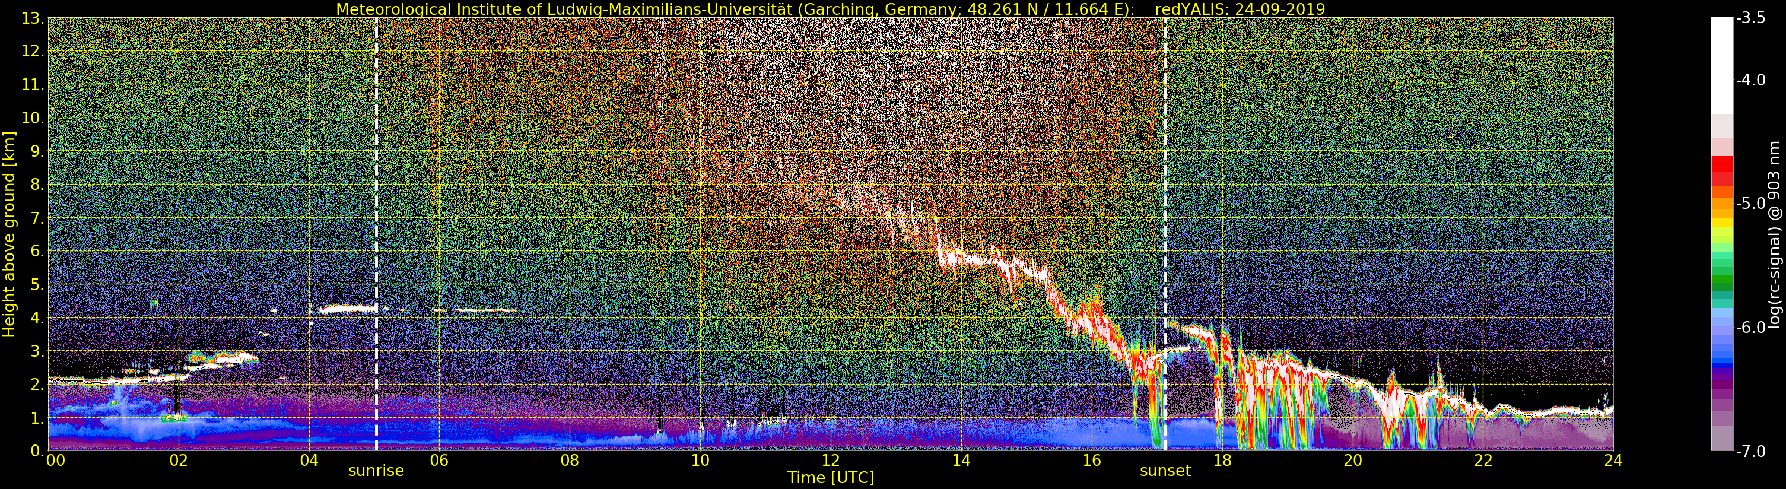This screenshot has height=489, width=1786.
Task: Click the "-6.0" colorbar scale value
Action: [1750, 328]
